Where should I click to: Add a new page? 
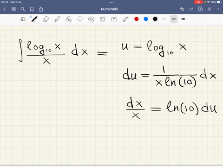[200, 9]
